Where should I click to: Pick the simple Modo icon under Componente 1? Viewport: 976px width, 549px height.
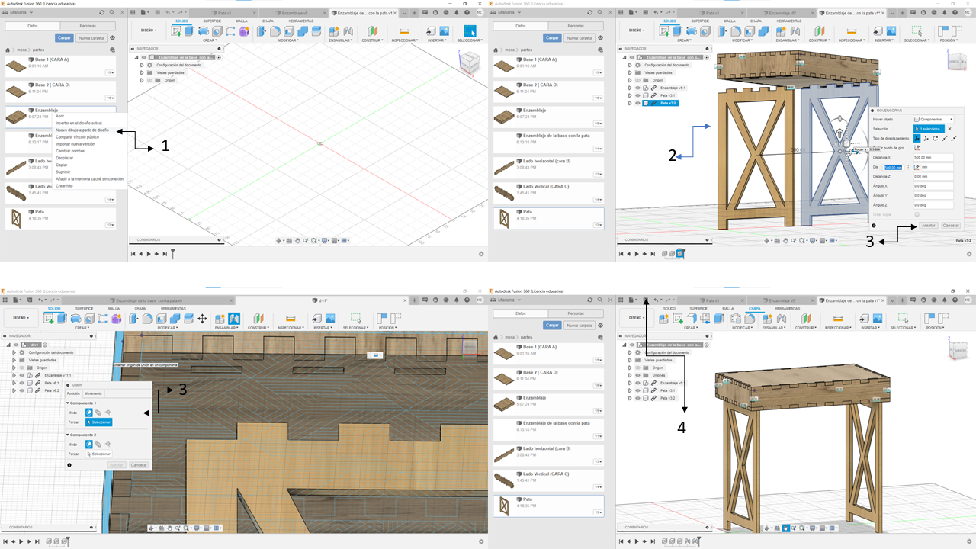click(x=89, y=413)
